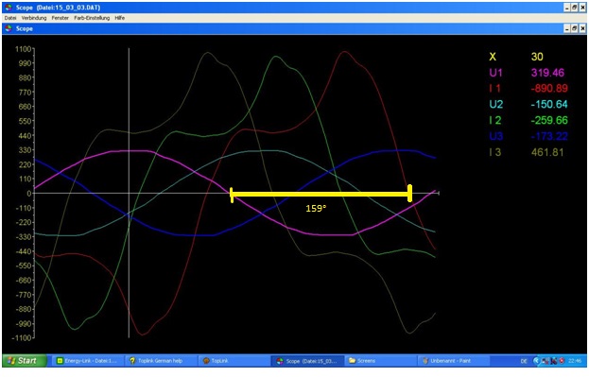Open the Screens folder taskbar item
This screenshot has height=377, width=589.
[x=381, y=361]
